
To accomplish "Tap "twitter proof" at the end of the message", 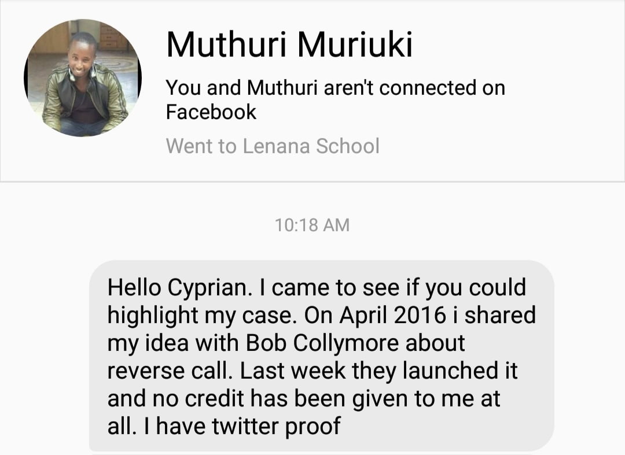I will click(x=276, y=426).
